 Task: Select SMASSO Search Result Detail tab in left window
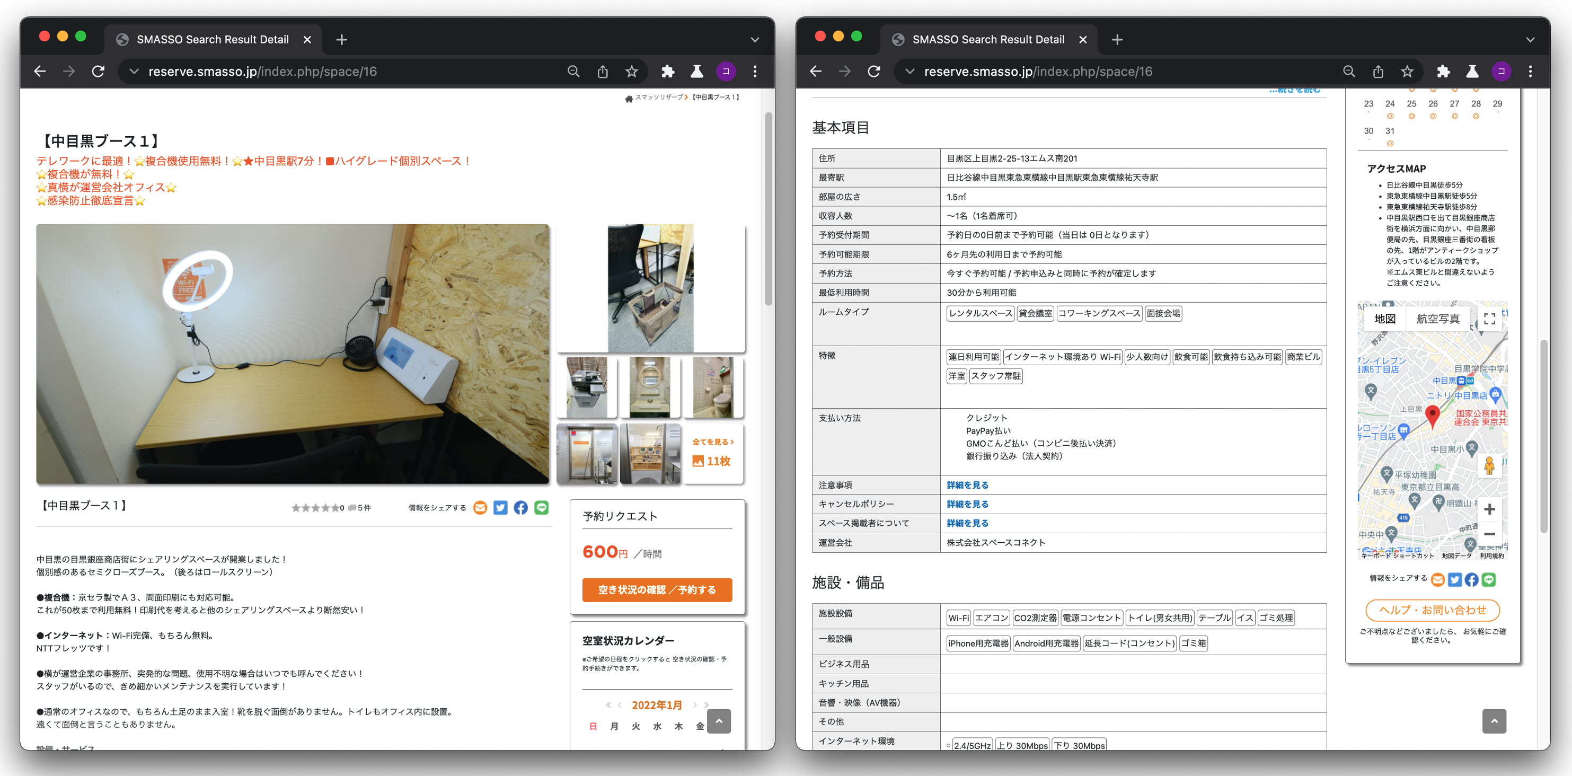pos(213,40)
